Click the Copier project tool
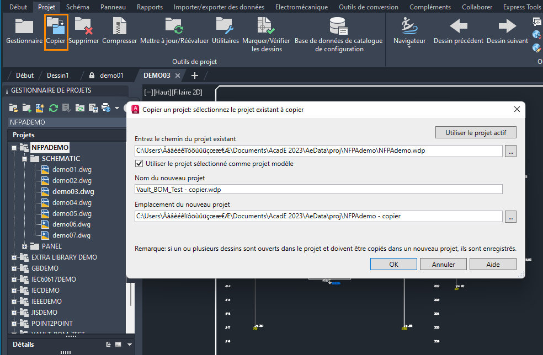This screenshot has width=543, height=355. (x=56, y=31)
